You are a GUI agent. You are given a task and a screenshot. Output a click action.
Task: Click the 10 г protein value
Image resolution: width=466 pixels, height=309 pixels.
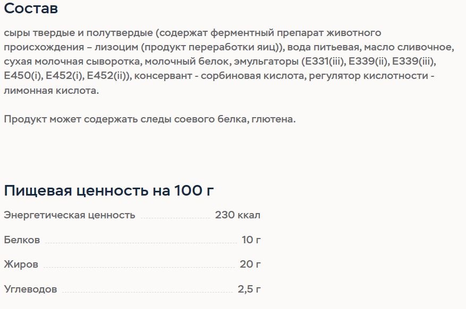pos(251,240)
